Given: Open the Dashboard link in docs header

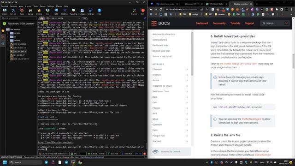Looking at the screenshot, I should (x=202, y=24).
